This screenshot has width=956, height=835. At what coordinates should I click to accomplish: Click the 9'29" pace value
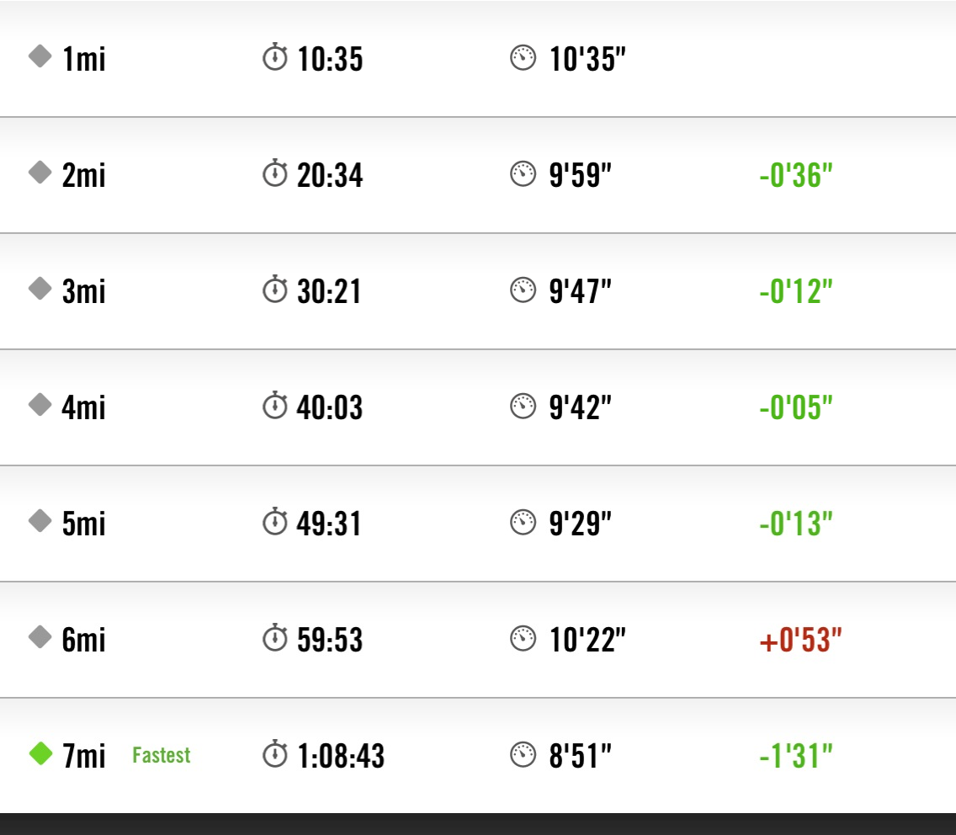(x=580, y=524)
